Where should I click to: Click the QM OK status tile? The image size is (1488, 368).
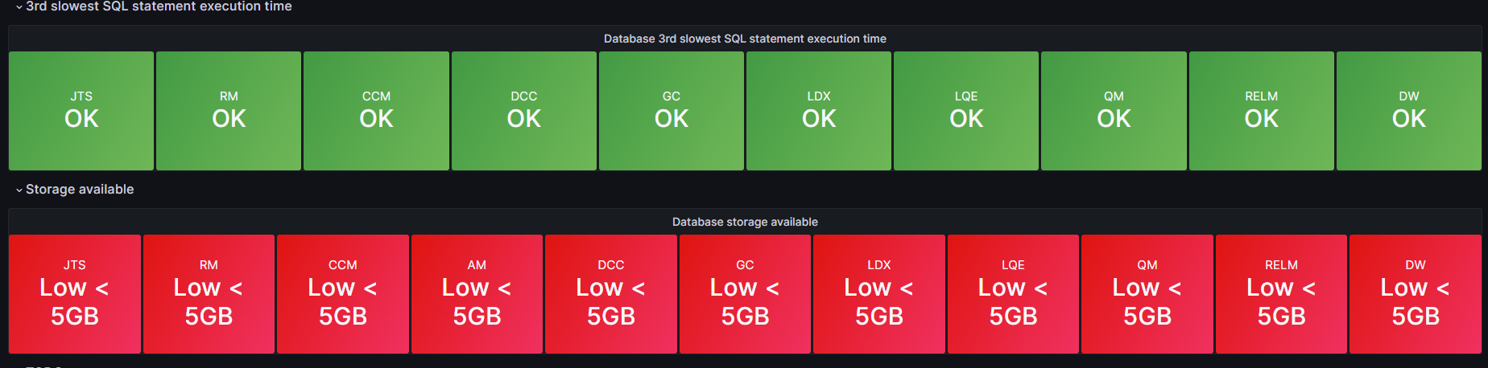tap(1114, 111)
